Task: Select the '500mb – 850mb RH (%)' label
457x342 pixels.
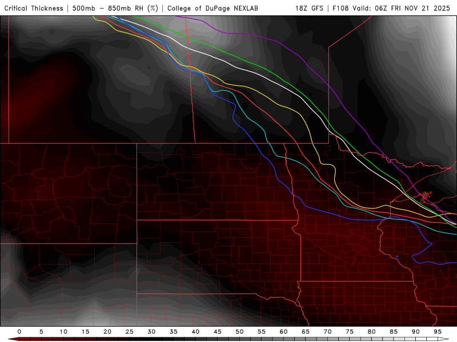Action: tap(115, 8)
